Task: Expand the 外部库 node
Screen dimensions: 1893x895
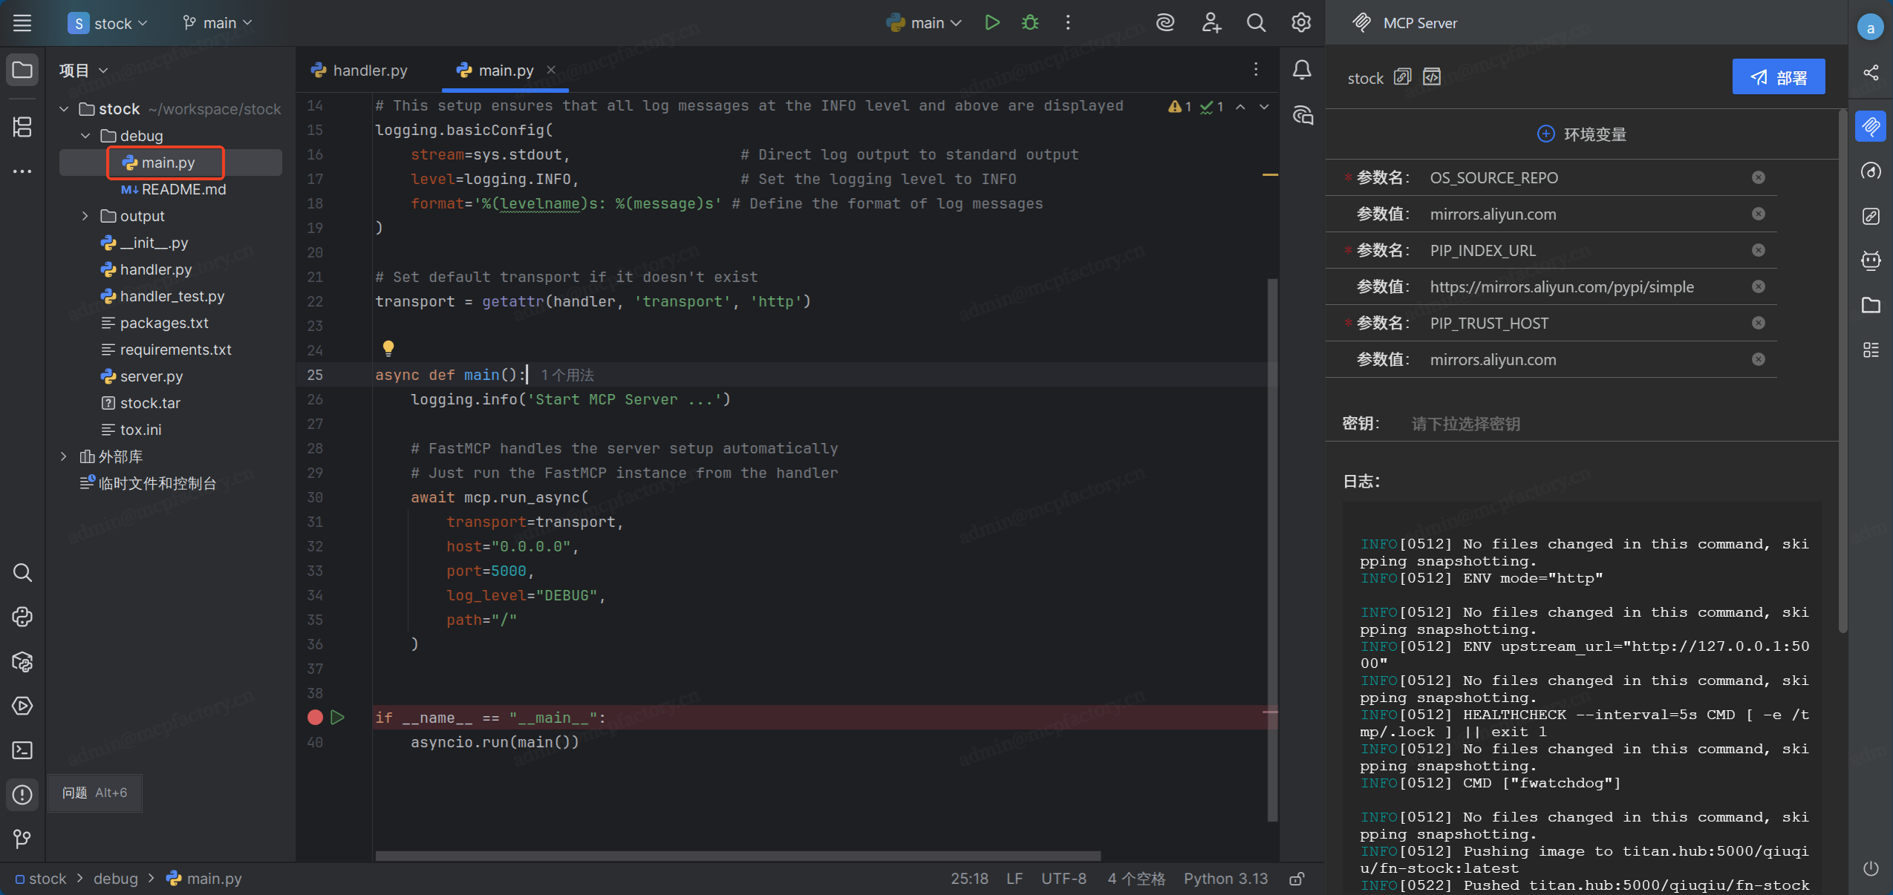Action: coord(65,456)
